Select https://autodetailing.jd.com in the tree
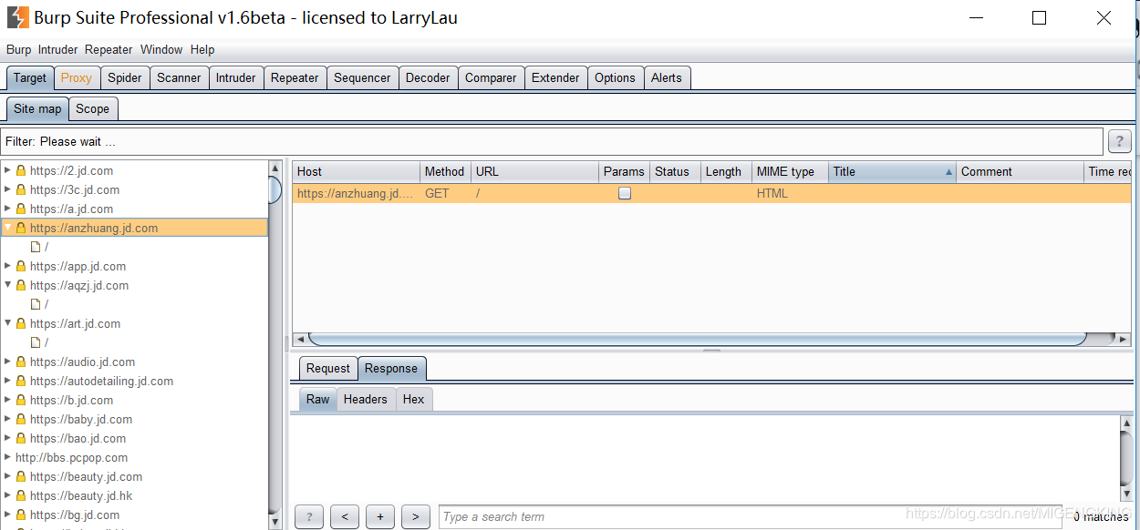Viewport: 1140px width, 530px height. point(101,381)
